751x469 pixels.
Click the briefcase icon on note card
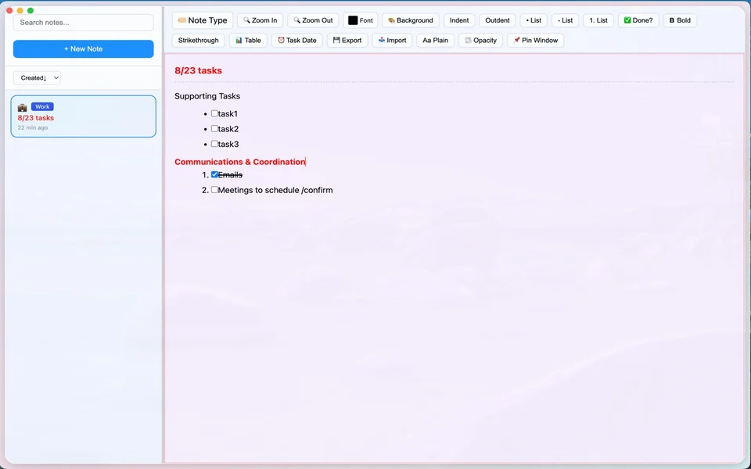click(22, 108)
